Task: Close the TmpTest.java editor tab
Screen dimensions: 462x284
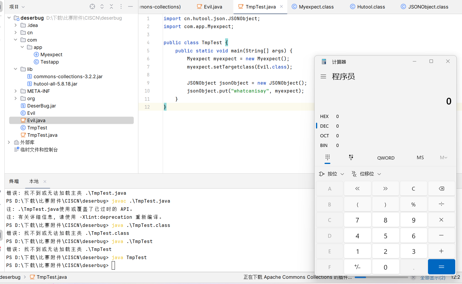Action: [281, 6]
